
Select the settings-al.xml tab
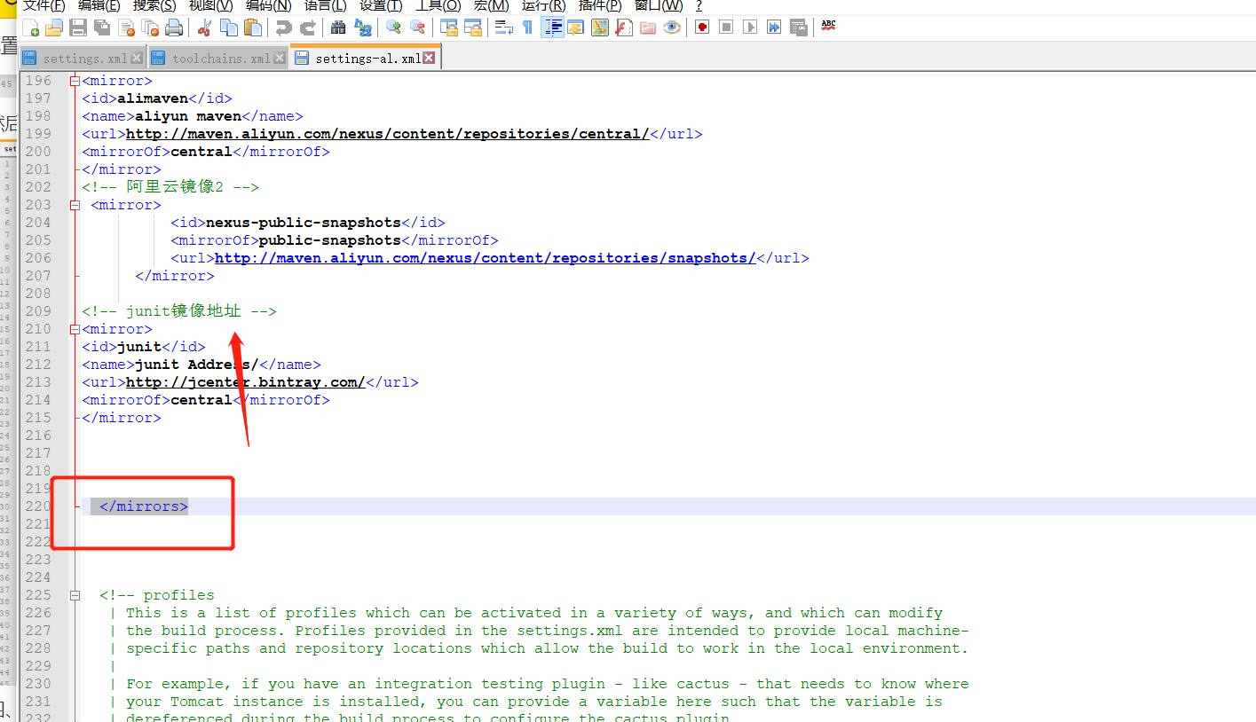tap(365, 59)
